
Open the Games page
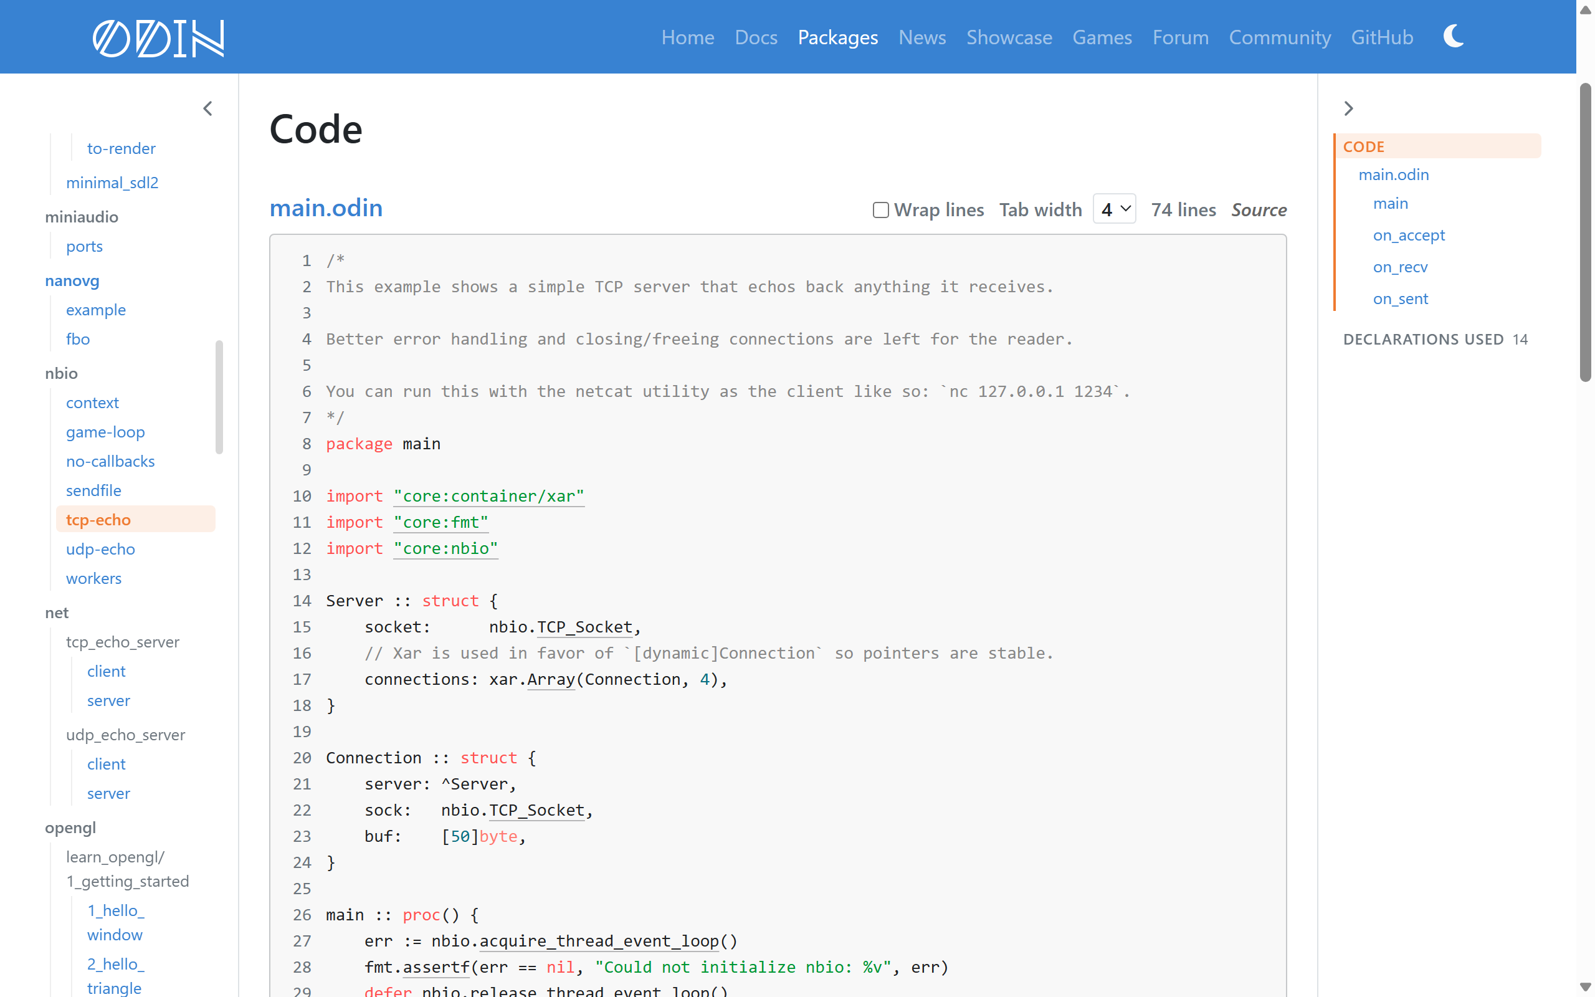pyautogui.click(x=1102, y=37)
